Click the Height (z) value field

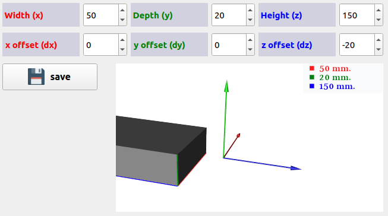[357, 15]
